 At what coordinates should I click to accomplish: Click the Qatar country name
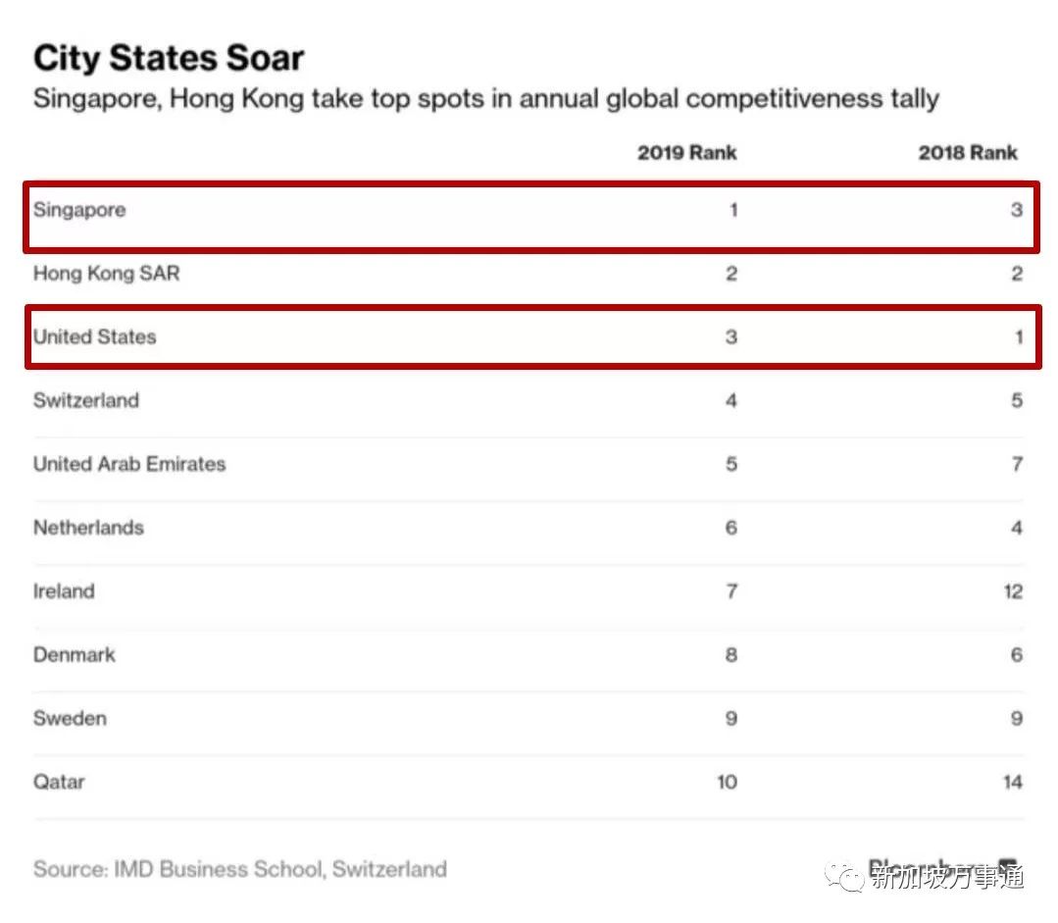click(59, 782)
